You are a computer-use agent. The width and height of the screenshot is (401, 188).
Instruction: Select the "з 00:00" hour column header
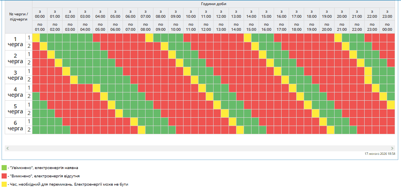40,14
